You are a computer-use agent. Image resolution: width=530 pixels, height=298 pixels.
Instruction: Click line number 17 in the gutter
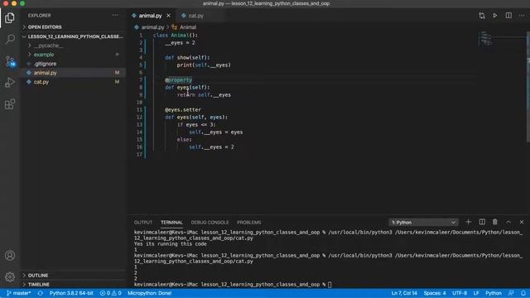click(140, 155)
